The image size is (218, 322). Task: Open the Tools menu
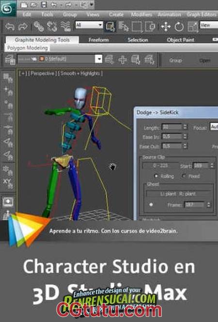click(47, 15)
